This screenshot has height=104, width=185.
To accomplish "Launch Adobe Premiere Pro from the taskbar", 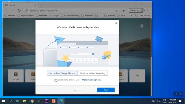I will point(46,101).
